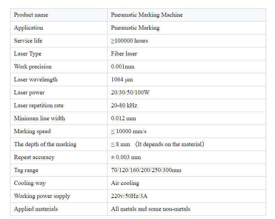Click the 'Work precision' label

33,67
